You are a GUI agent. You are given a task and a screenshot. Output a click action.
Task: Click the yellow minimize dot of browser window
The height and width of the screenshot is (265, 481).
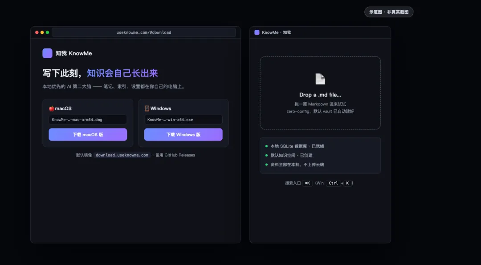(x=42, y=32)
